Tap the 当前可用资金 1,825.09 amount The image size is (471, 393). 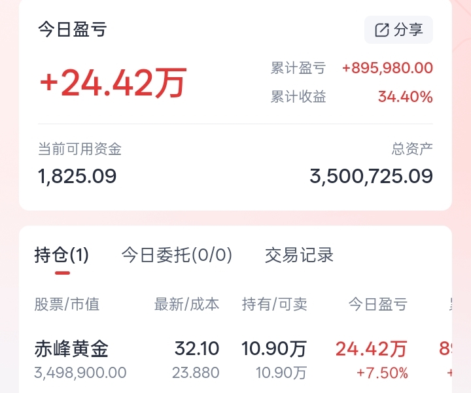tap(77, 176)
